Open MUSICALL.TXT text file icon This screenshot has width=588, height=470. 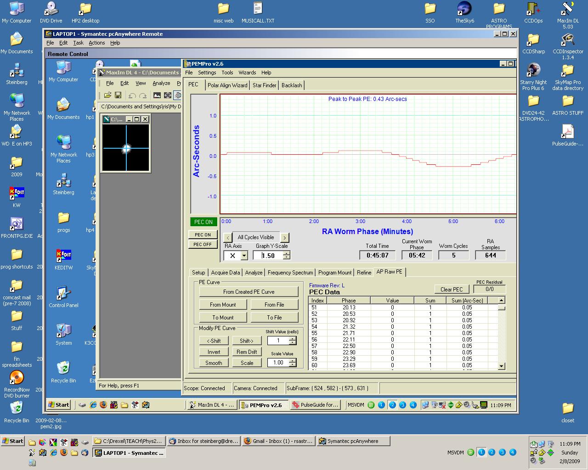click(258, 12)
